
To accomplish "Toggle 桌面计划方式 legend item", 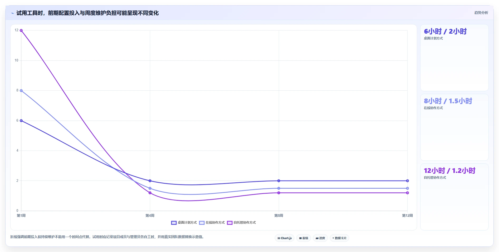I will [x=184, y=223].
